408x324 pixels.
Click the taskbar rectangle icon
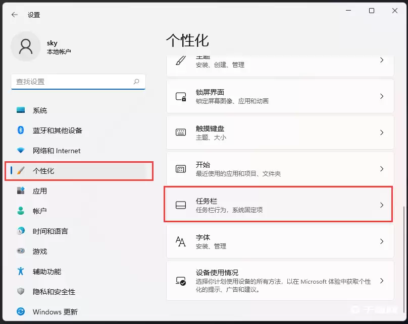point(181,205)
